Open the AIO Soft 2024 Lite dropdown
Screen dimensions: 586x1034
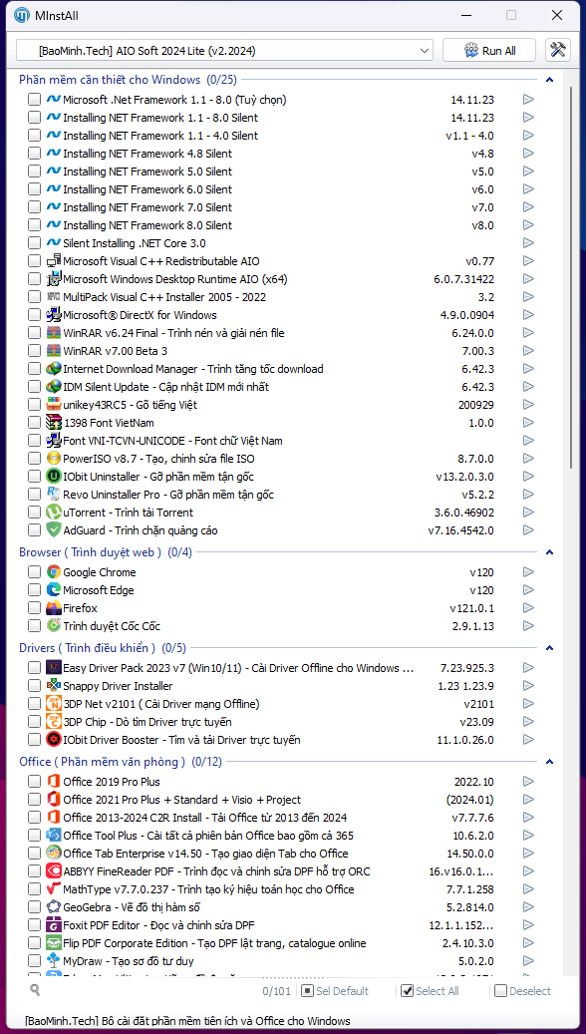click(225, 51)
